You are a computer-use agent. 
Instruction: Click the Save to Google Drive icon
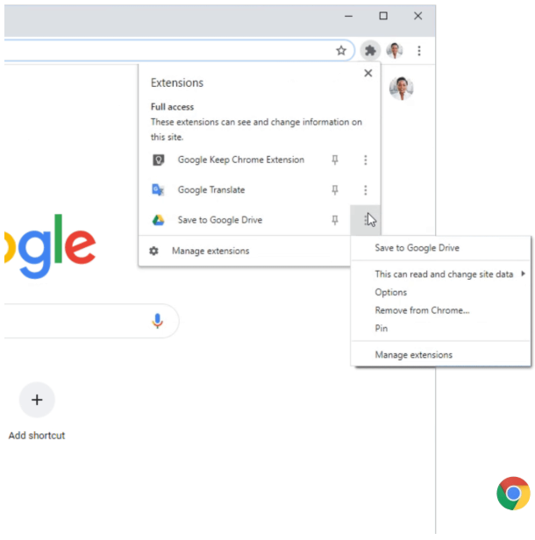[x=158, y=220]
